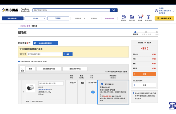Focus the 客戶料號 input in yellow panel
This screenshot has width=176, height=114.
(45, 54)
